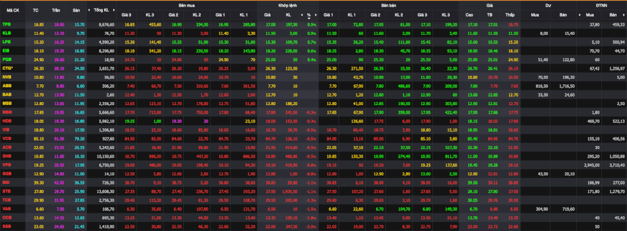Open stock symbol BID
The height and width of the screenshot is (231, 627).
6,182
